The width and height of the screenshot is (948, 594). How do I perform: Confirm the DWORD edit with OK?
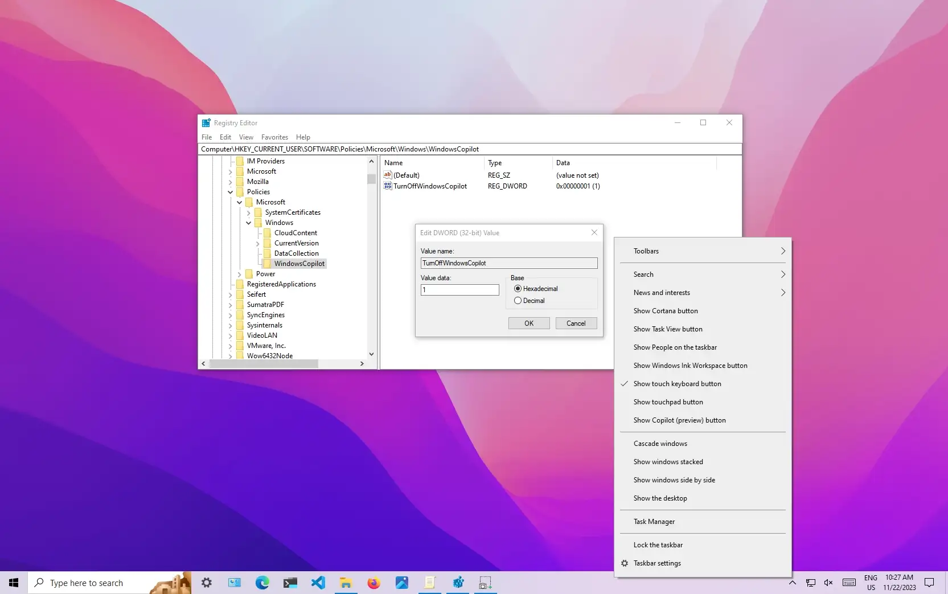529,323
